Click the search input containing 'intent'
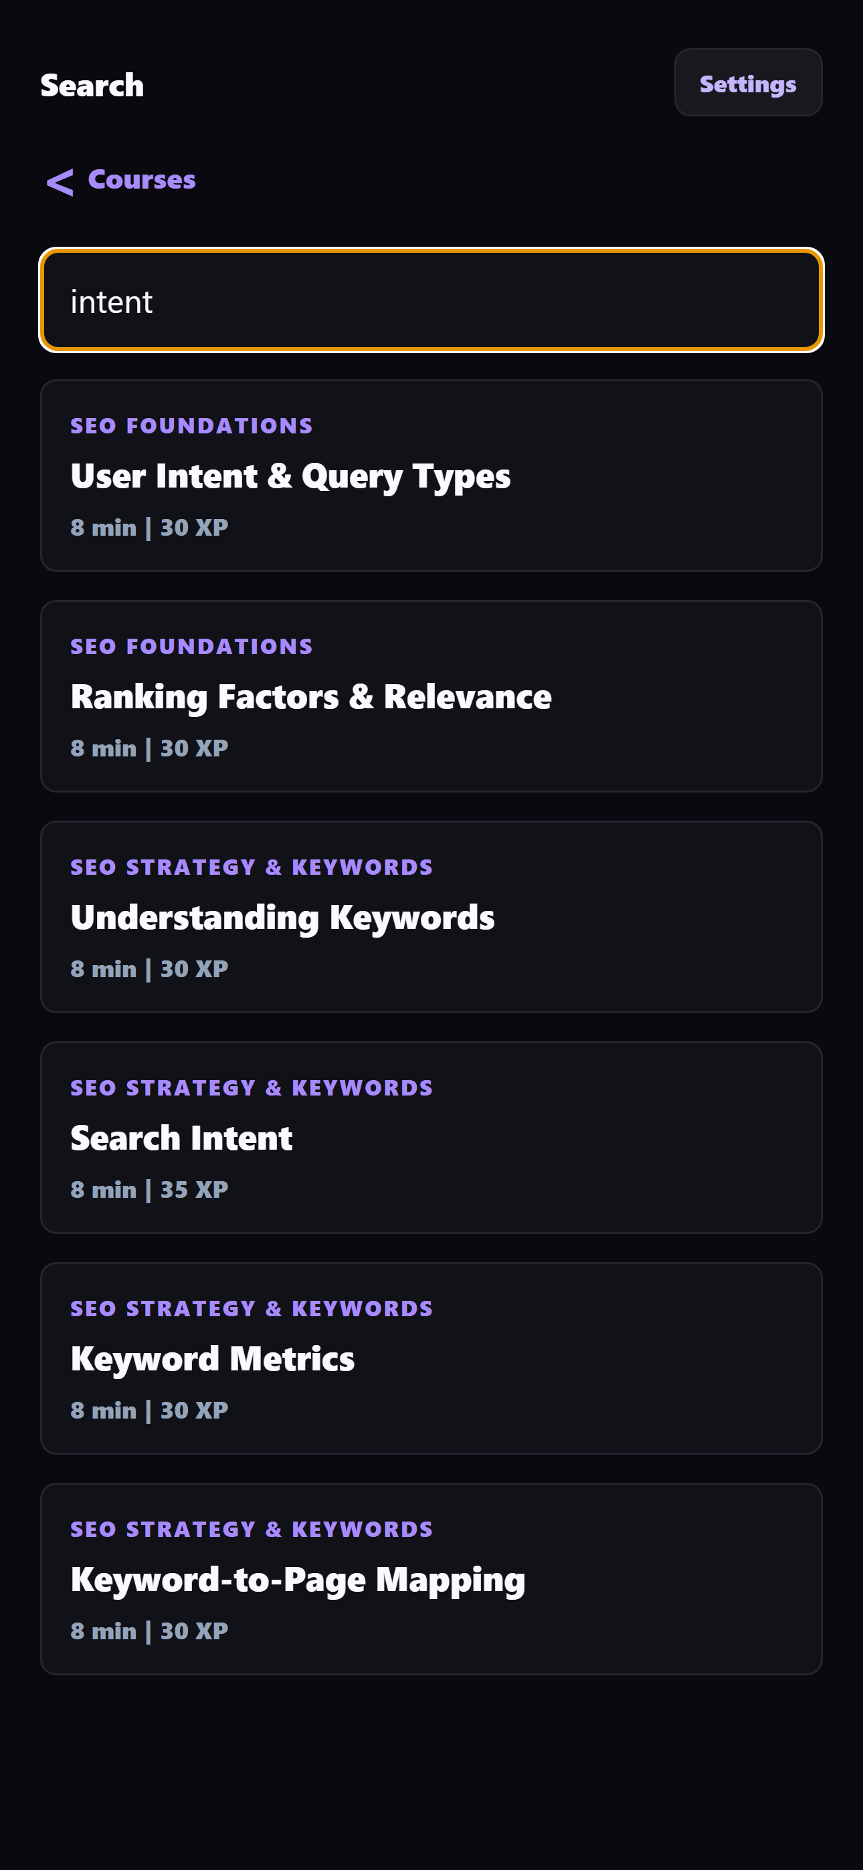 431,300
